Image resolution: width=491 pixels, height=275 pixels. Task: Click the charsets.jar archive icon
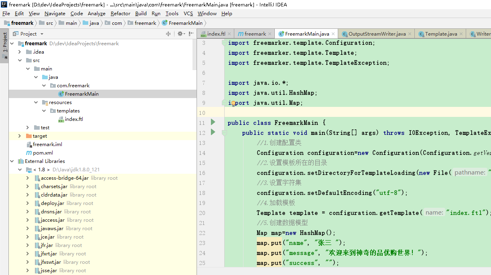[x=37, y=187]
